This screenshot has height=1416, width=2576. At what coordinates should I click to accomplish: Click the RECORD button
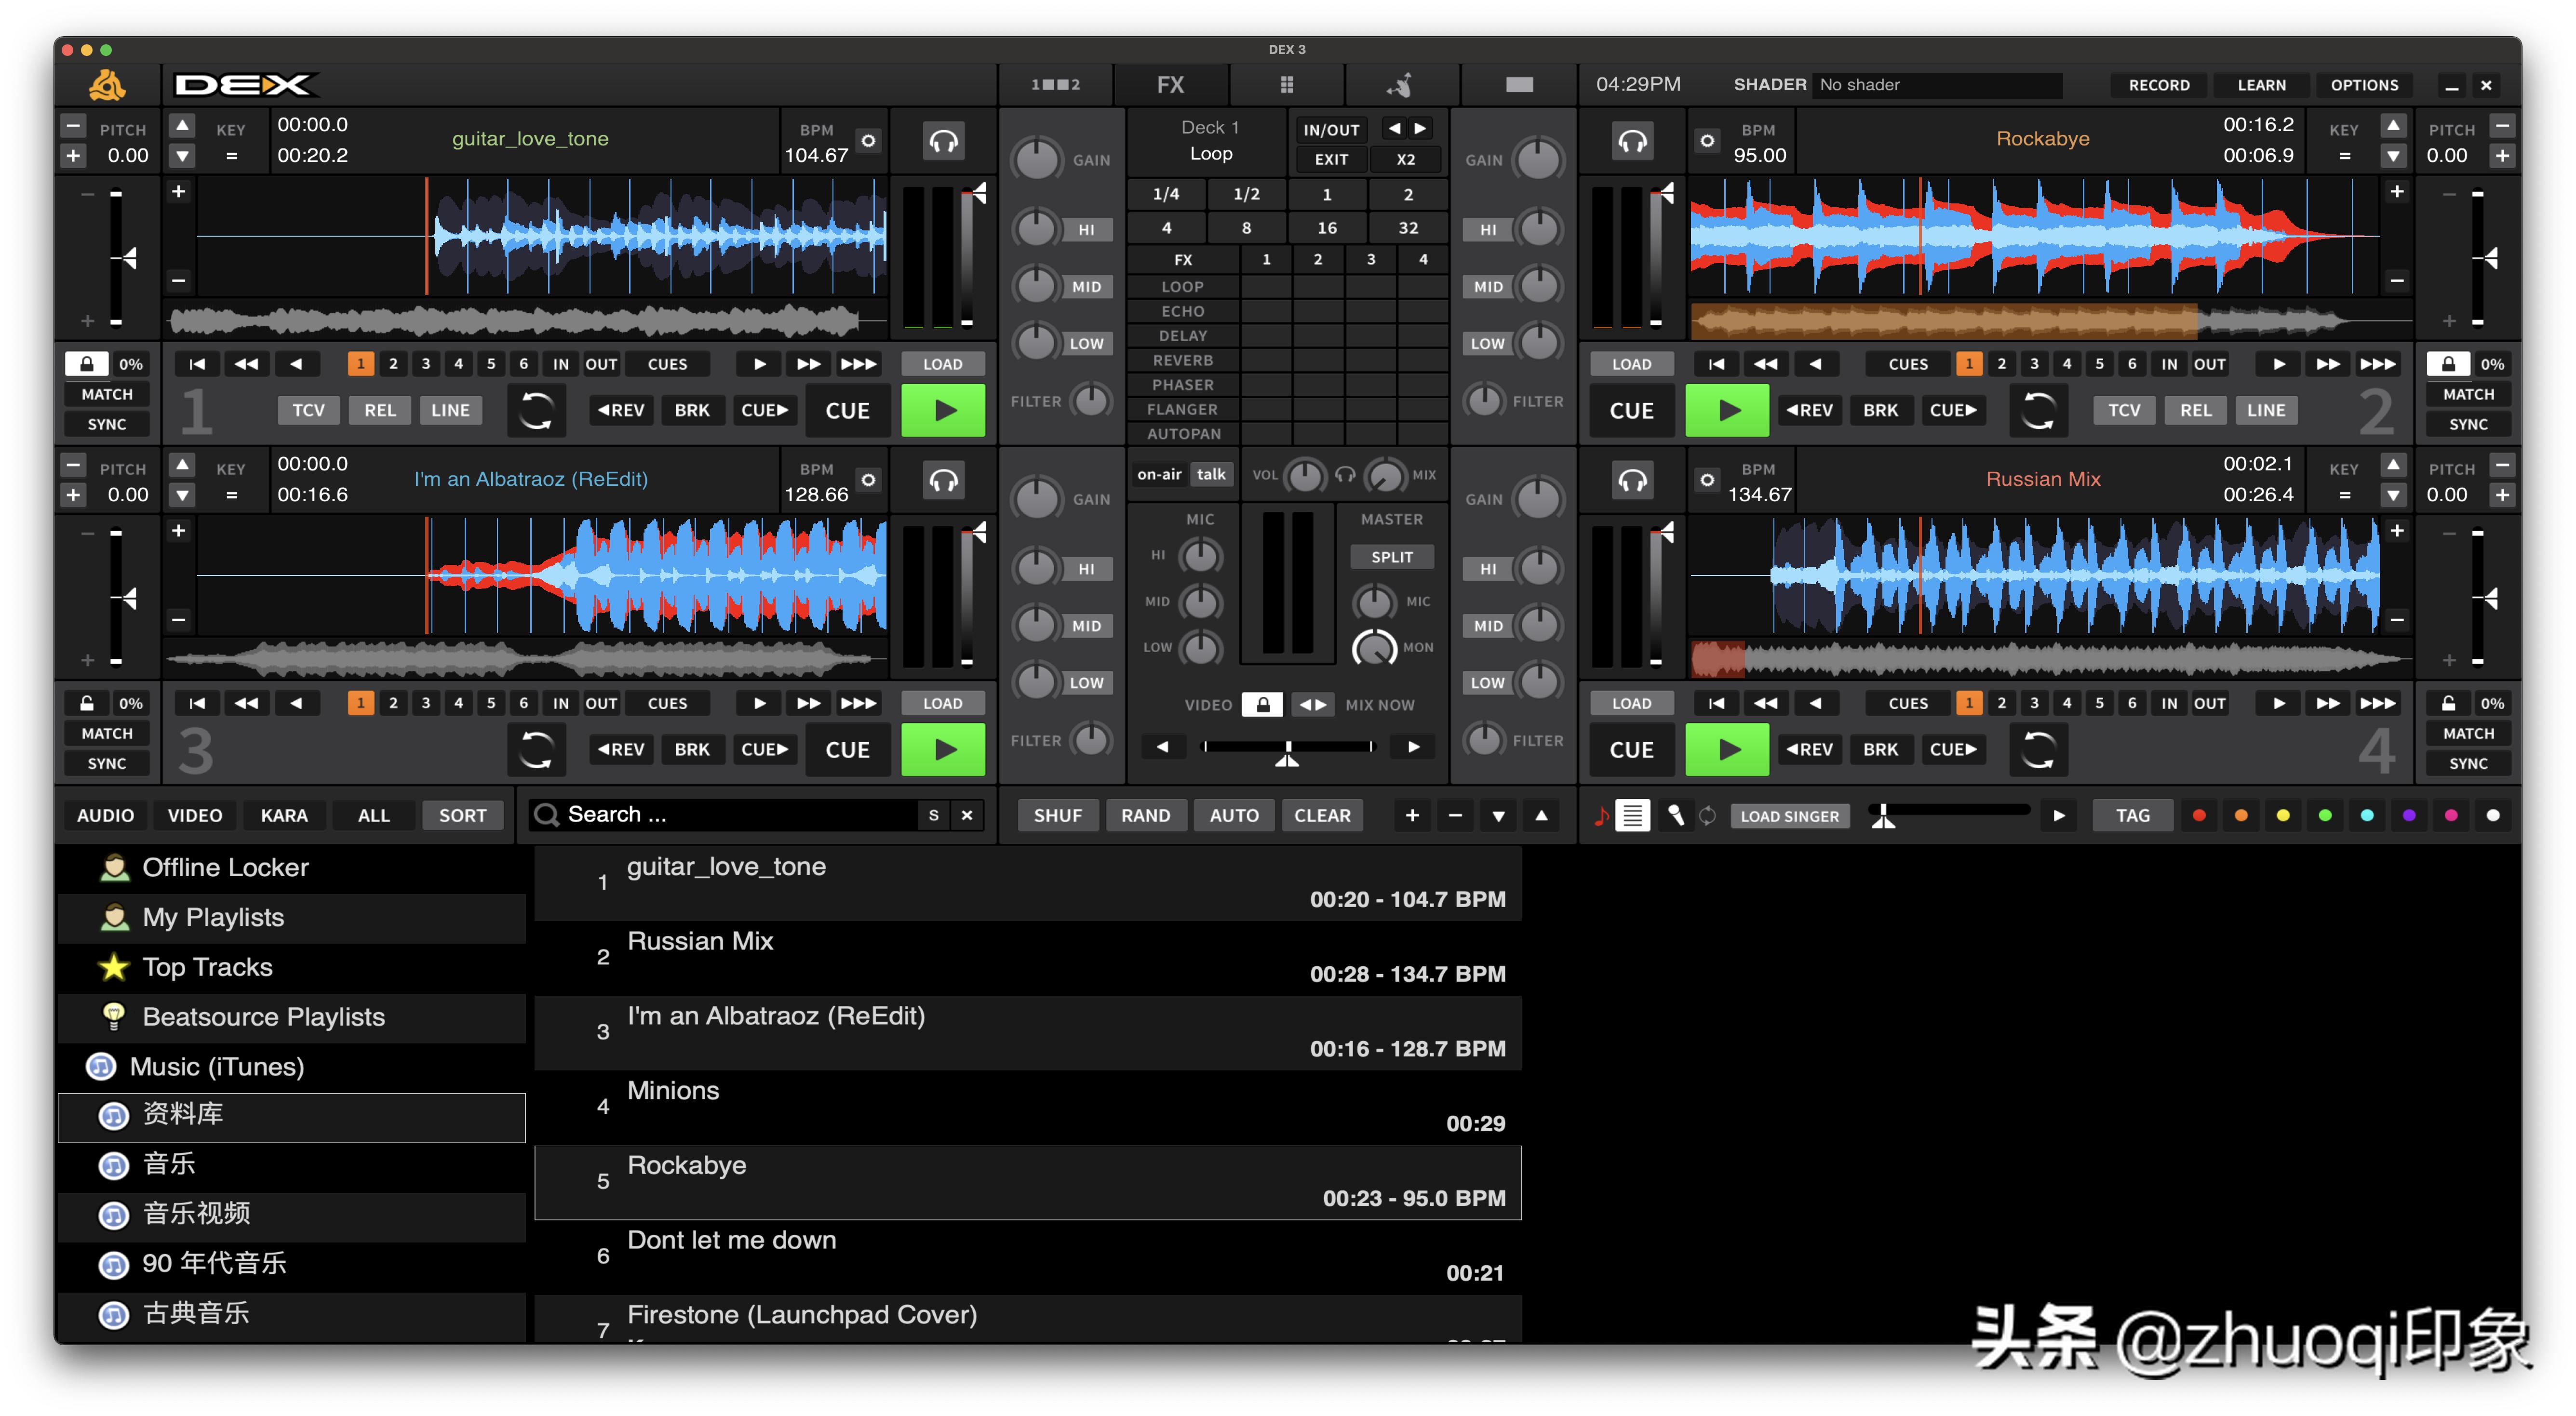pyautogui.click(x=2158, y=85)
